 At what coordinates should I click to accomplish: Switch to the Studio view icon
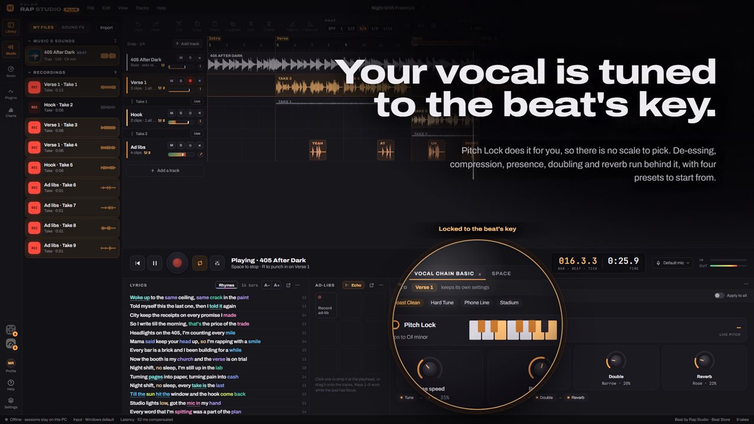[11, 49]
